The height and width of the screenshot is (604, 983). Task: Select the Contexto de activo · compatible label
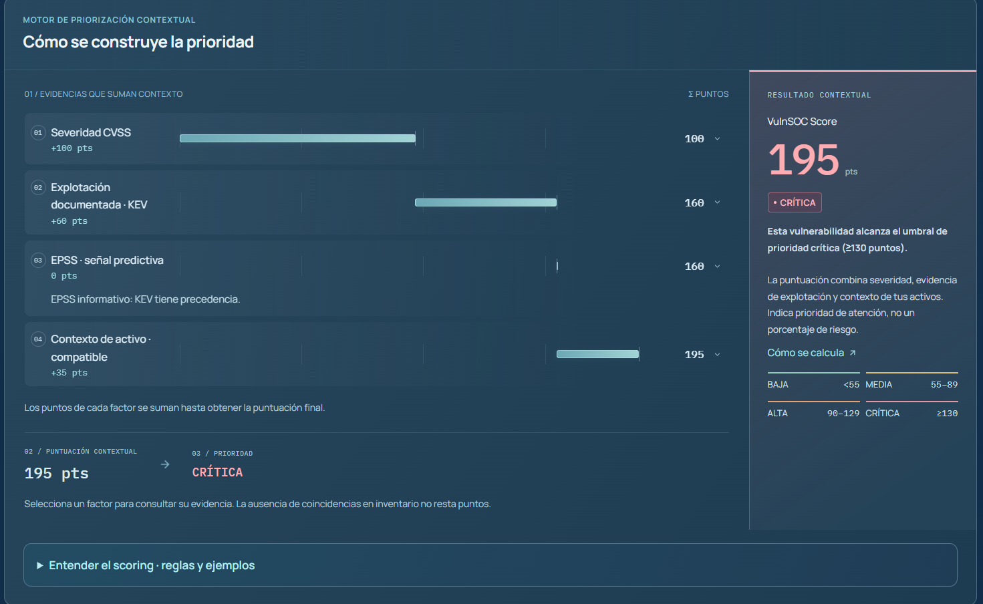[101, 348]
